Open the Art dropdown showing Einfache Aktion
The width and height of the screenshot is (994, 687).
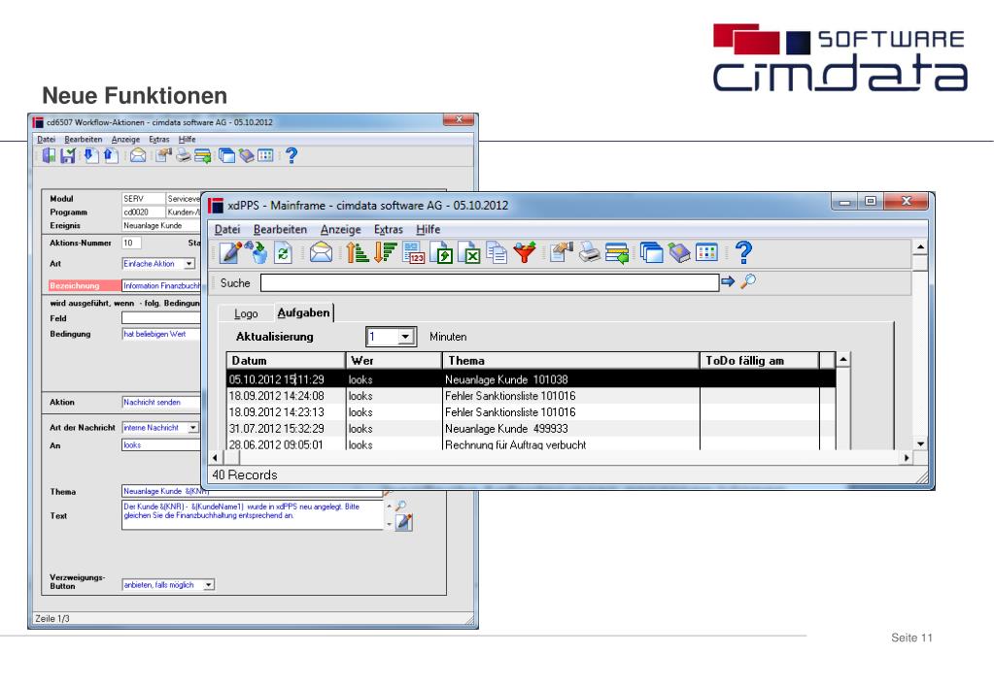pos(189,263)
